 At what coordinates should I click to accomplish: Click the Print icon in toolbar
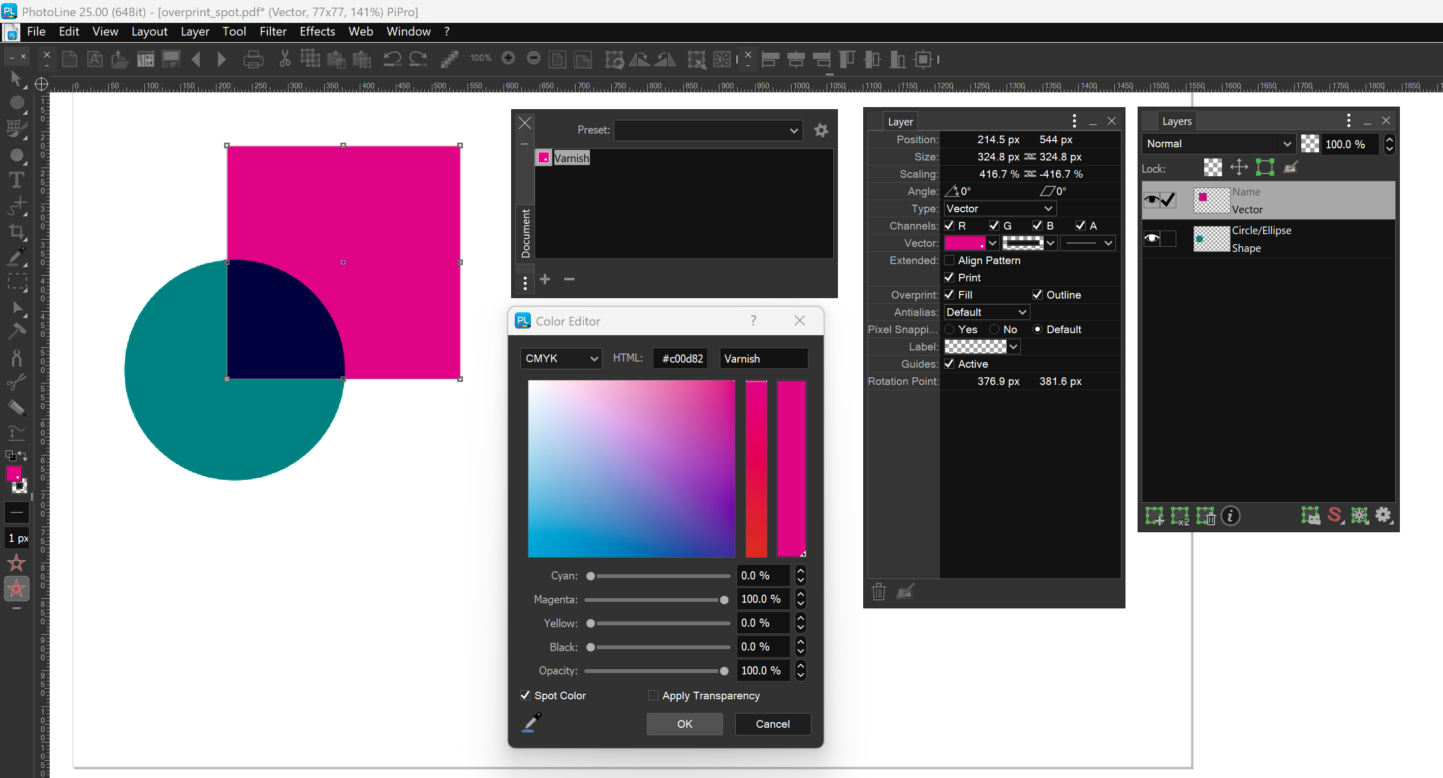(x=253, y=59)
